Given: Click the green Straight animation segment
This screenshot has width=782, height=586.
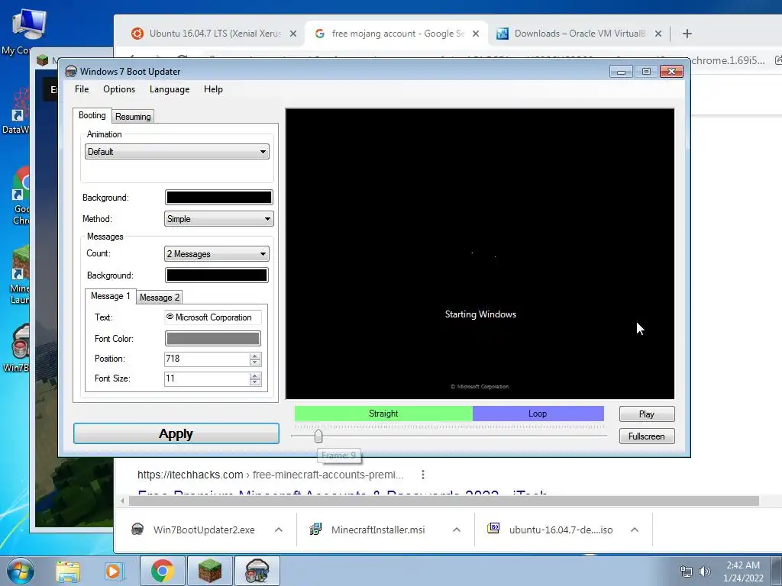Looking at the screenshot, I should [383, 414].
